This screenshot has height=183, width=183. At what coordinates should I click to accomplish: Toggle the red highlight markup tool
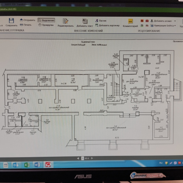pyautogui.click(x=142, y=21)
